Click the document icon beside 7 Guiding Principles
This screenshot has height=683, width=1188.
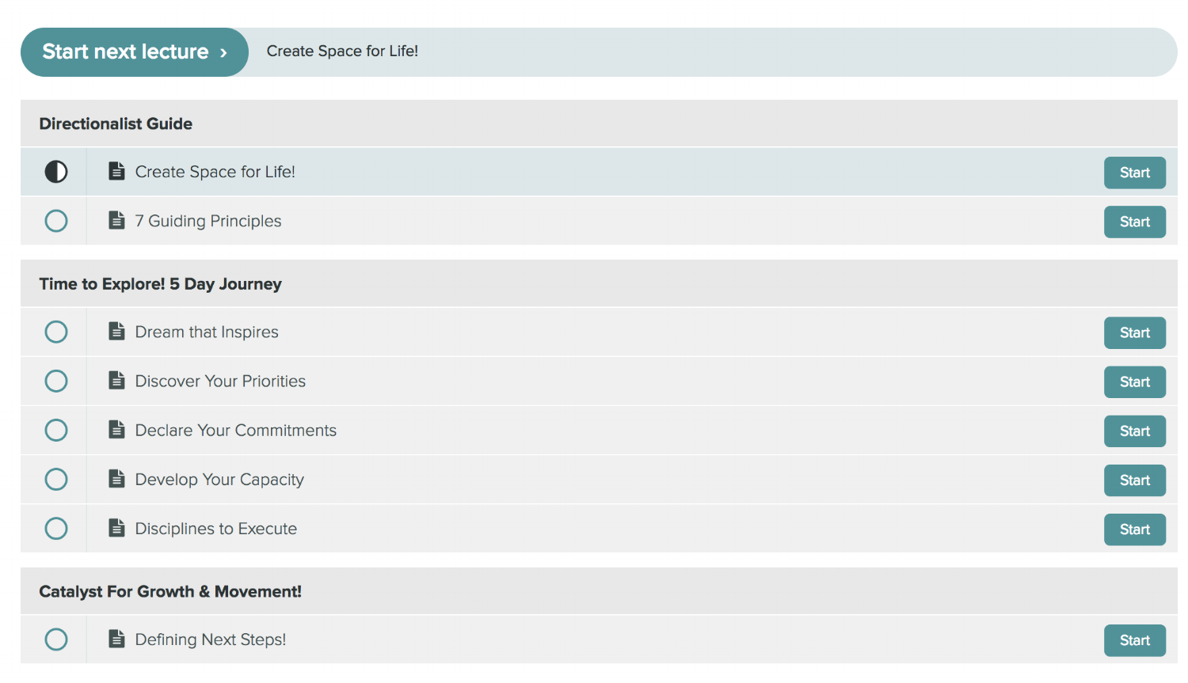[x=116, y=220]
